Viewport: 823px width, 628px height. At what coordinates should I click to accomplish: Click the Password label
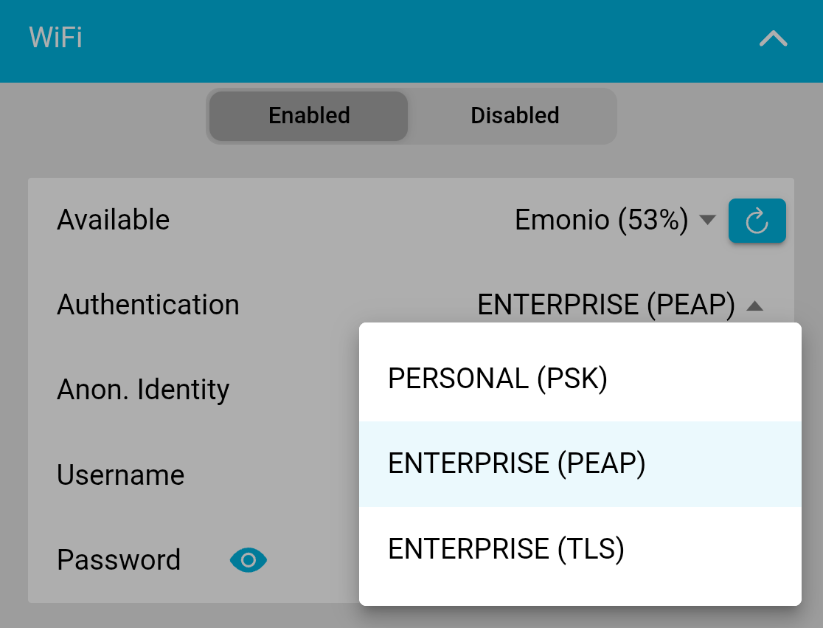119,560
